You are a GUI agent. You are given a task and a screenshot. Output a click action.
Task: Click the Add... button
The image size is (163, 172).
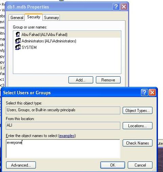(x=81, y=80)
